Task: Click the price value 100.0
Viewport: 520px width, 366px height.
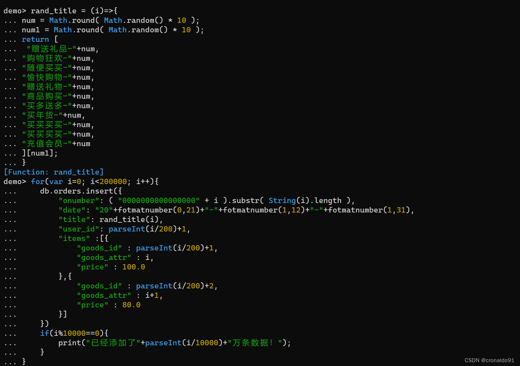Action: [x=134, y=267]
